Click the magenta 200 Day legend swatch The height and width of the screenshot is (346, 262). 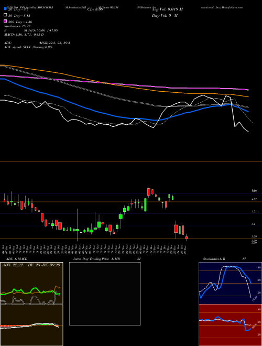point(5,21)
